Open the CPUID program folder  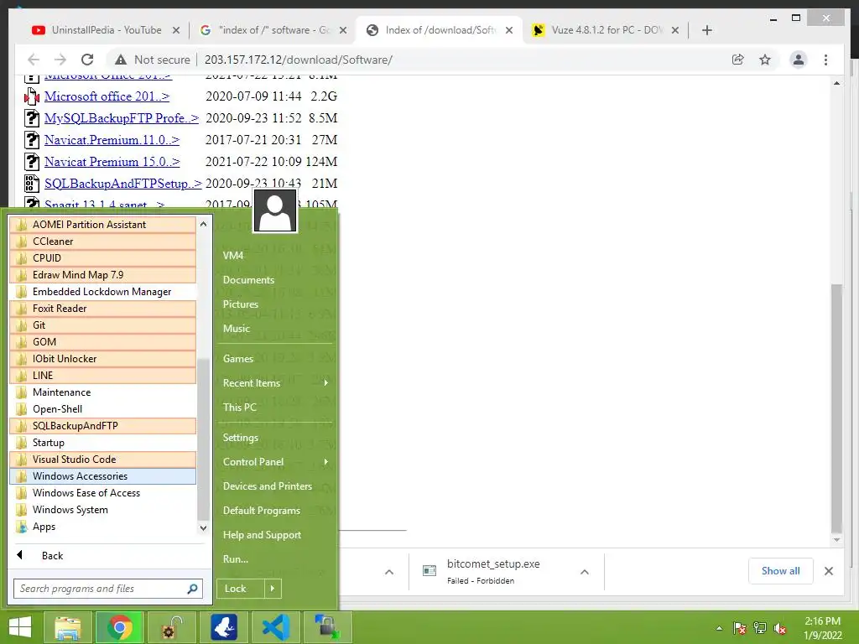point(103,258)
